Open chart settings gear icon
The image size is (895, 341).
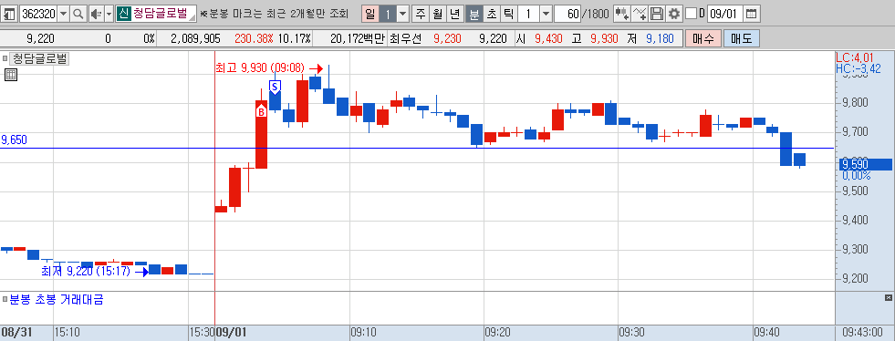point(674,14)
